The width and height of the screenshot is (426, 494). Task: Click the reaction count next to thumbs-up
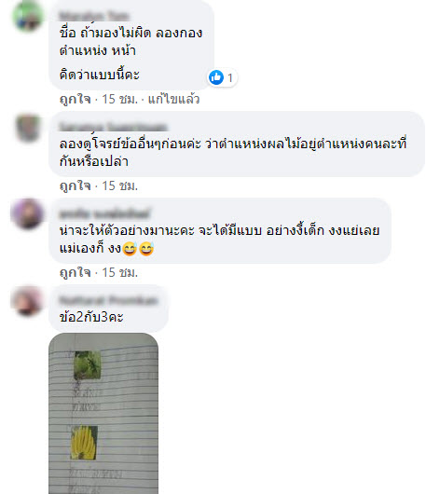[230, 77]
